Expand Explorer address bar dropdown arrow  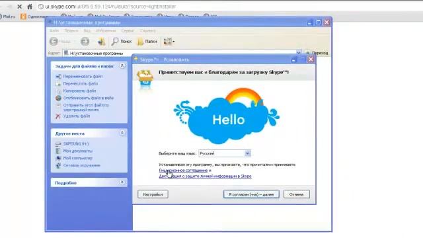(x=299, y=53)
